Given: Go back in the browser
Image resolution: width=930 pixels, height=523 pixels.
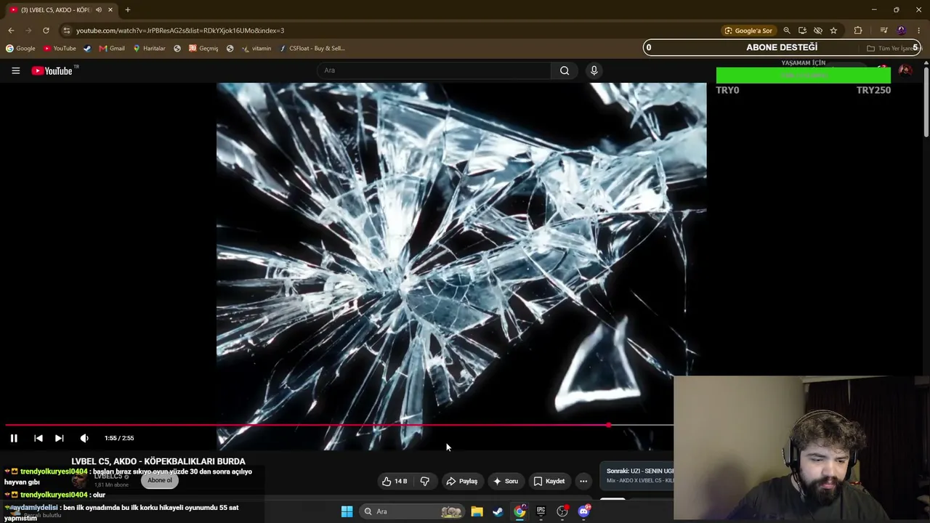Looking at the screenshot, I should tap(11, 31).
